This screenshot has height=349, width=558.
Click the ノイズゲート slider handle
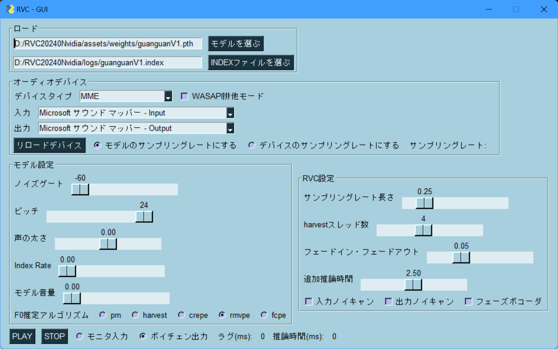80,189
